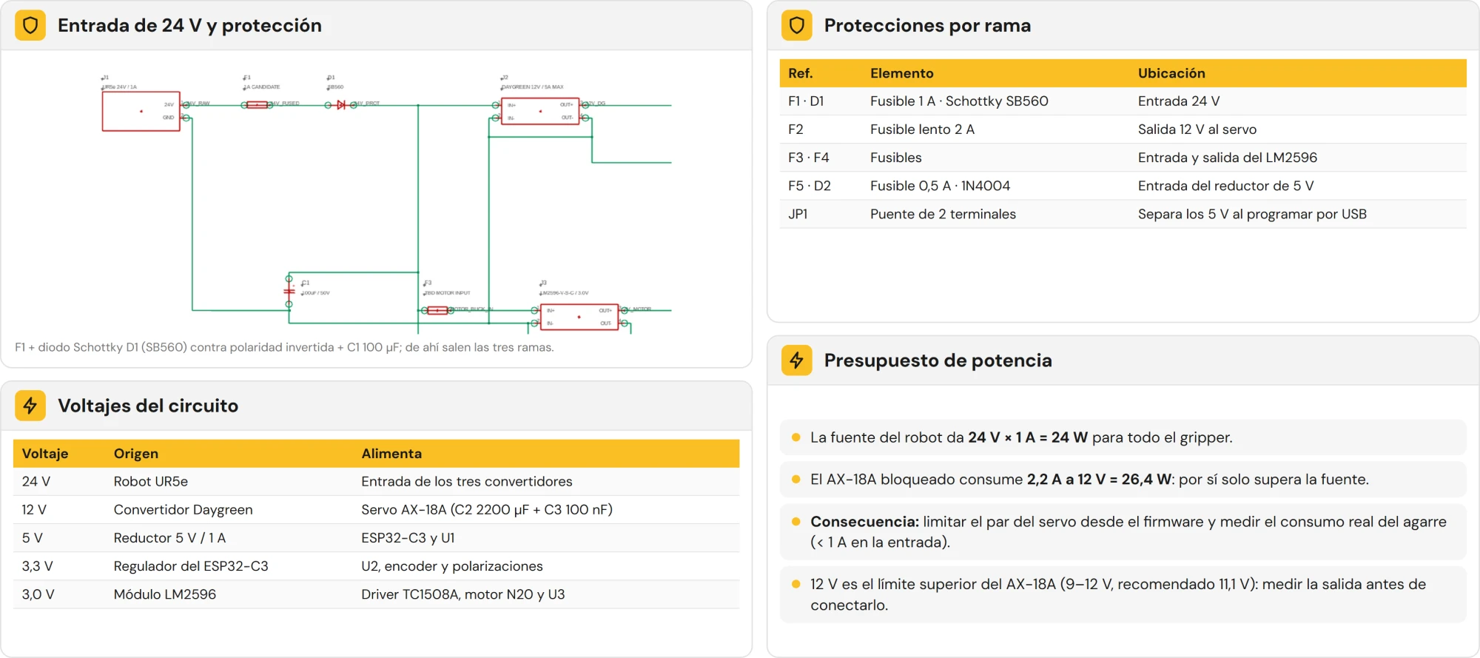Select the J1 UR5e 24V connector symbol in schematic
This screenshot has height=658, width=1480.
pyautogui.click(x=141, y=111)
